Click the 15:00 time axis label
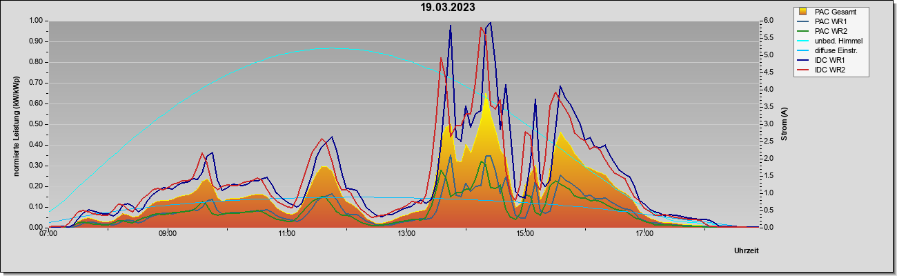The height and width of the screenshot is (276, 897). click(x=525, y=235)
